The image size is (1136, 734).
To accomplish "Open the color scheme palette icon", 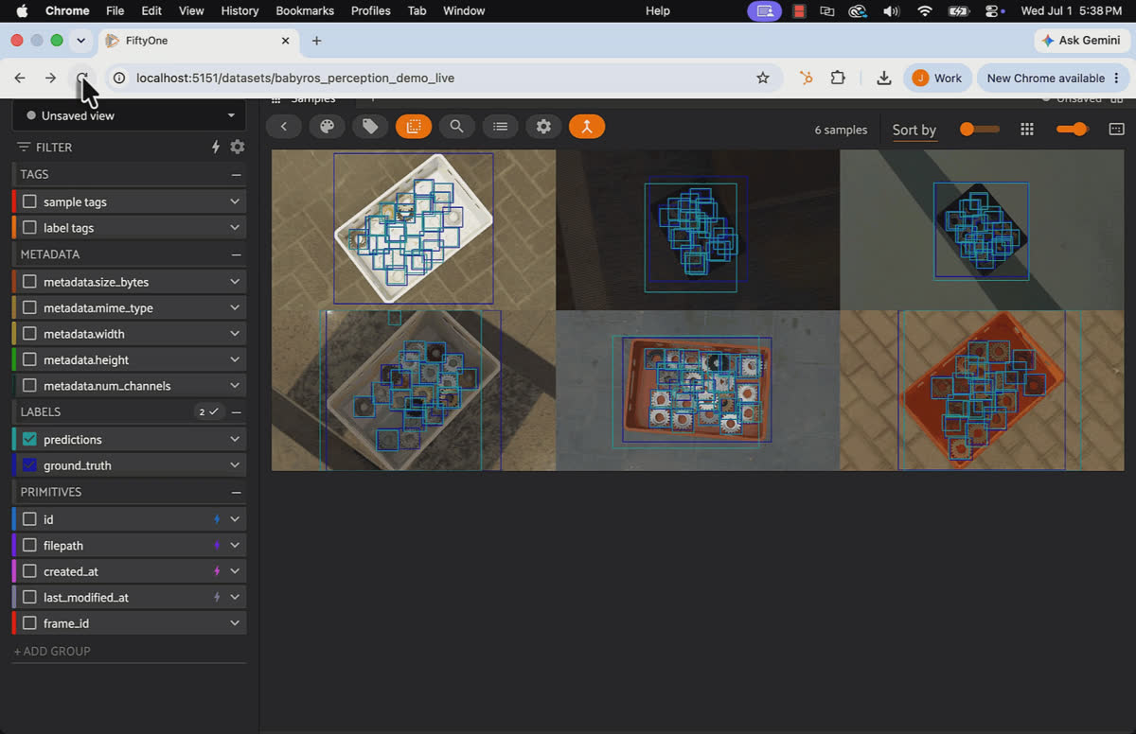I will click(x=327, y=127).
